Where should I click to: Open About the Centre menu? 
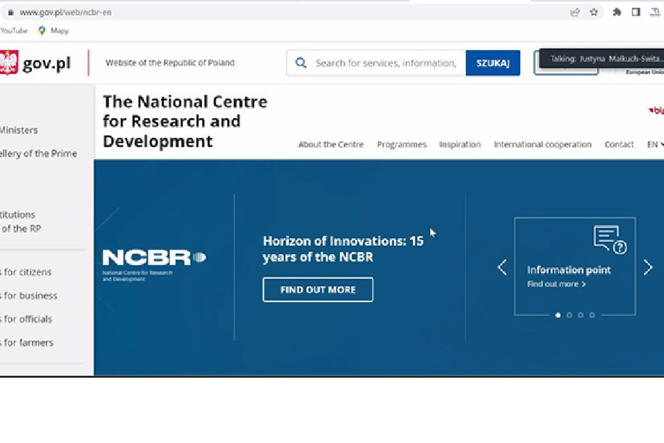click(x=331, y=145)
